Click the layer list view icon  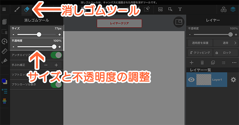(x=224, y=63)
